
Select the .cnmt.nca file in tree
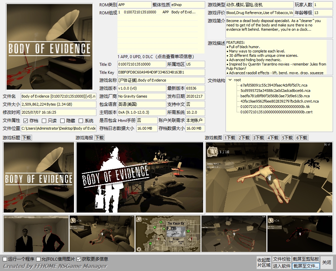[279, 101]
